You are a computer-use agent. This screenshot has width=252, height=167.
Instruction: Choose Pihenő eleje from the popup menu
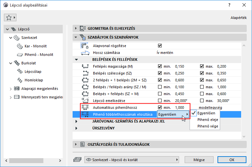(x=208, y=120)
